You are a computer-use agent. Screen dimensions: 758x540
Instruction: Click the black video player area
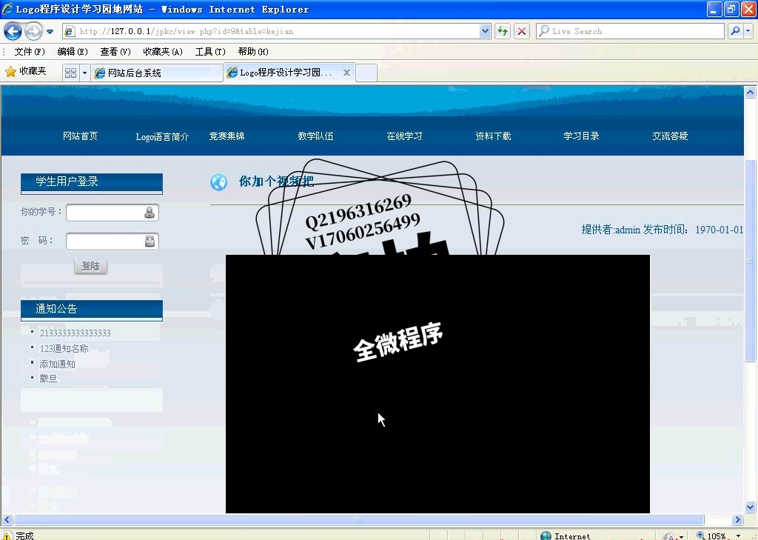pyautogui.click(x=437, y=384)
